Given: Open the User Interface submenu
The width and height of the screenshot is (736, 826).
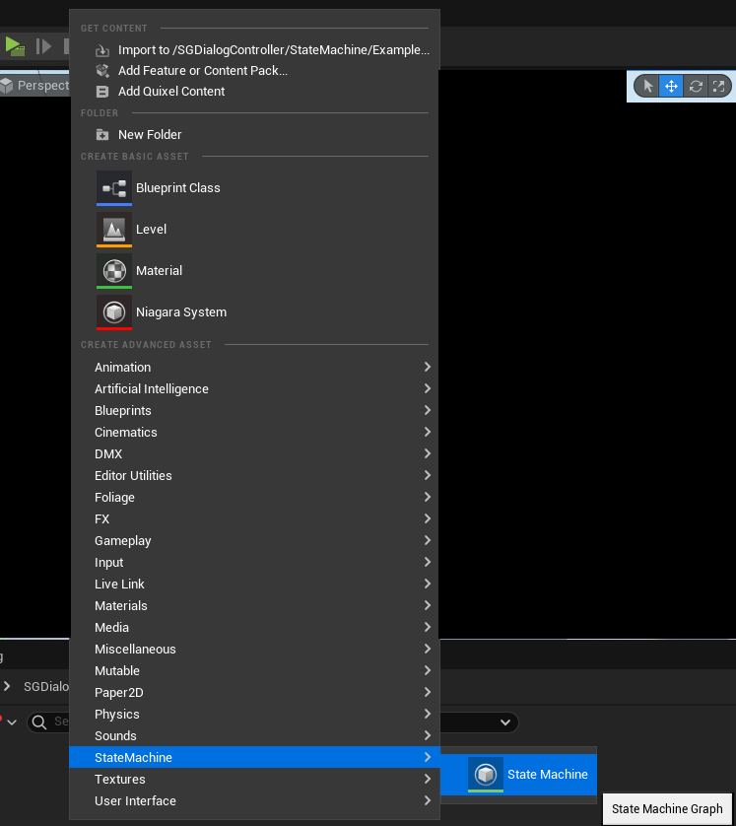Looking at the screenshot, I should (x=254, y=800).
